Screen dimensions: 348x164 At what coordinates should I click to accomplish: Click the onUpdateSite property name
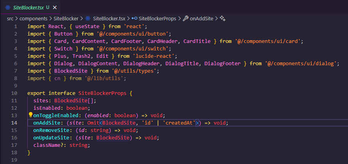click(51, 137)
